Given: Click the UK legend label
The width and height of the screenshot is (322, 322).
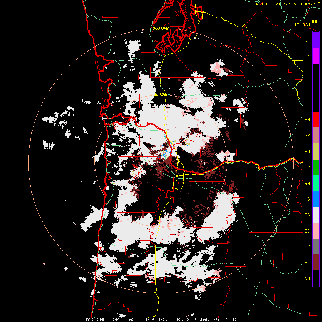Looking at the screenshot, I should click(307, 56).
